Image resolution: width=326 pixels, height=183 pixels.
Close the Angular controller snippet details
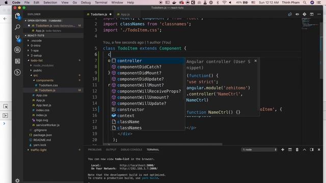tap(256, 61)
